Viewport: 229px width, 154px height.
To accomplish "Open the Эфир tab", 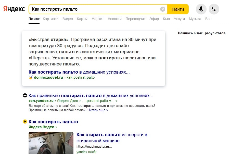I will (154, 19).
